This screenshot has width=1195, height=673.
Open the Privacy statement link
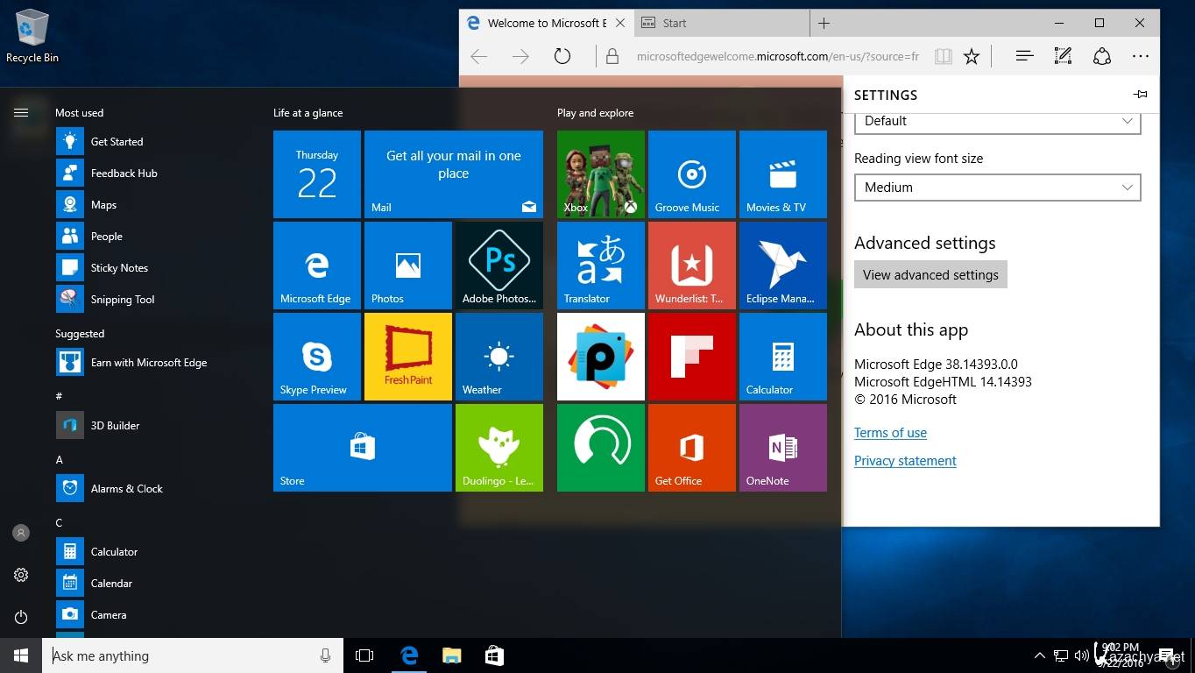(x=905, y=461)
